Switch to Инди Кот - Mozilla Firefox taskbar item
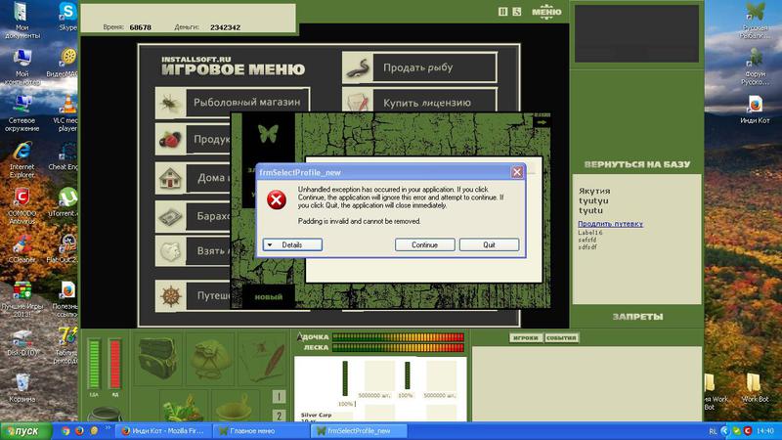This screenshot has height=440, width=782. 163,431
